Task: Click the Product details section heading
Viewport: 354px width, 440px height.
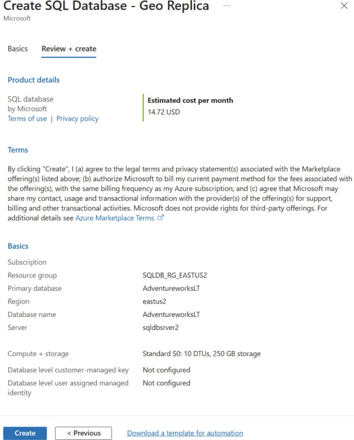Action: click(33, 80)
